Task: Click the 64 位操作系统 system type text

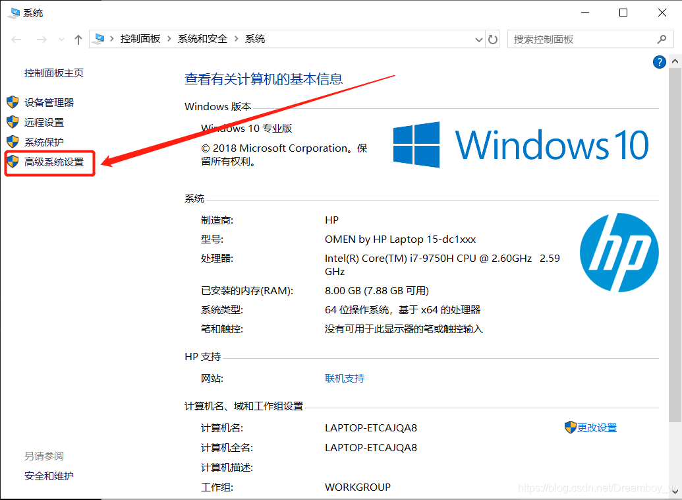Action: tap(403, 309)
